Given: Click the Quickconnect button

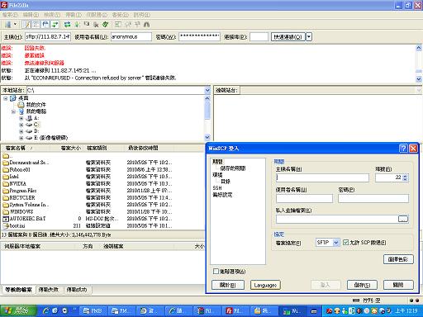Looking at the screenshot, I should 288,37.
